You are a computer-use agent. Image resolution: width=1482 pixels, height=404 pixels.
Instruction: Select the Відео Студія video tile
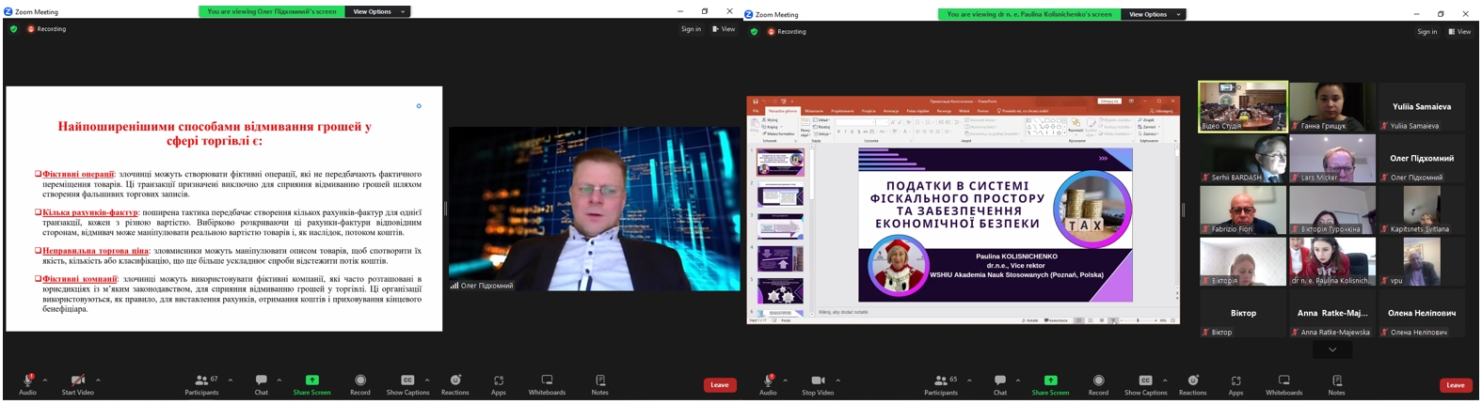pos(1243,106)
